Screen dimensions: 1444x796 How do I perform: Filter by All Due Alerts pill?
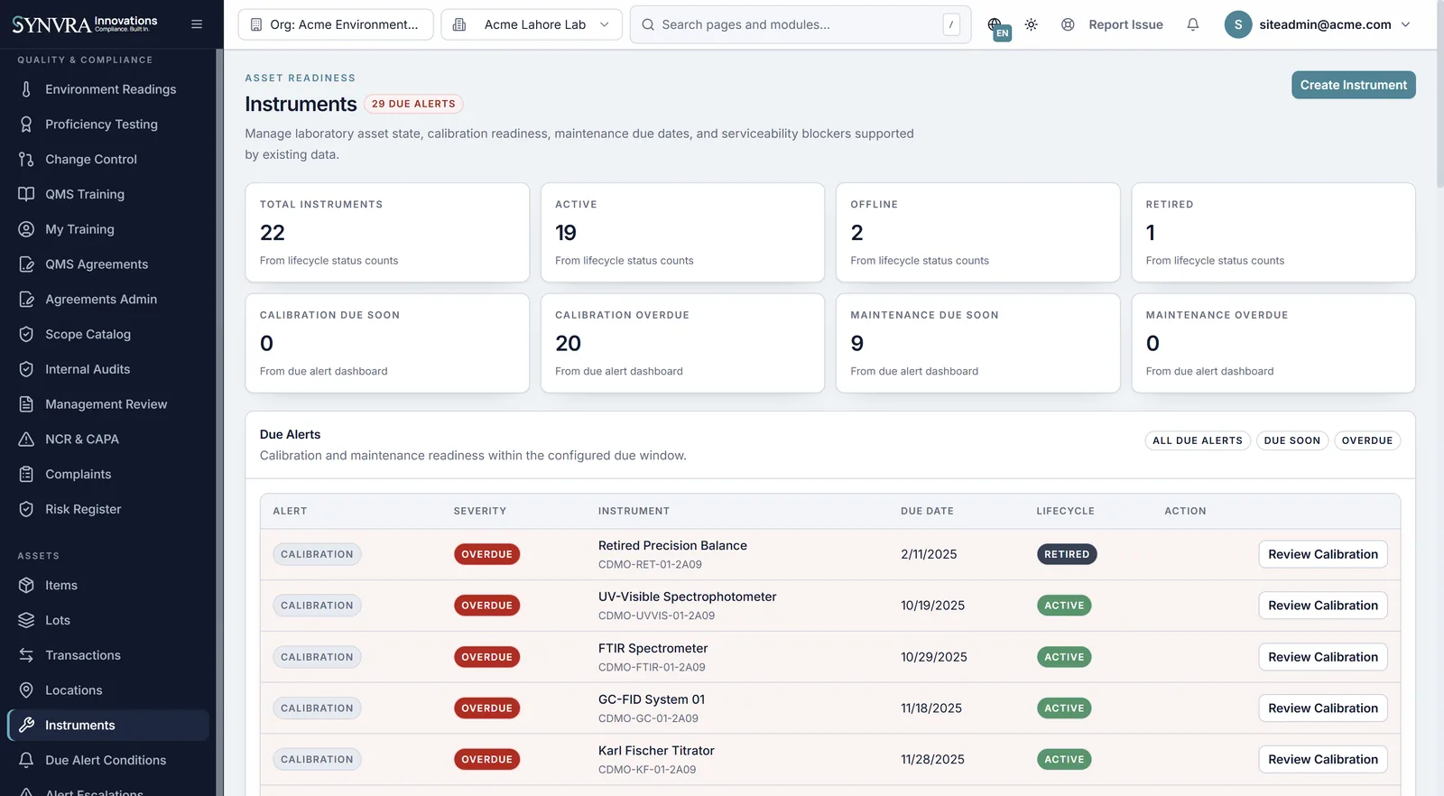click(1198, 440)
